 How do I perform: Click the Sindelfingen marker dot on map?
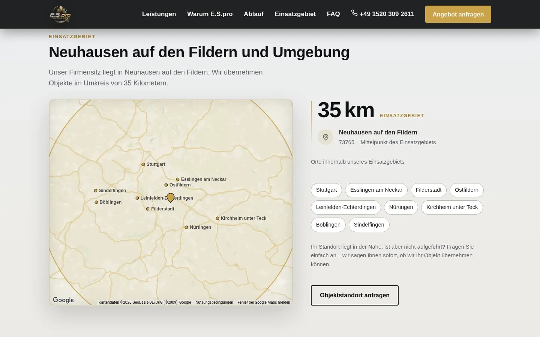[x=96, y=191]
